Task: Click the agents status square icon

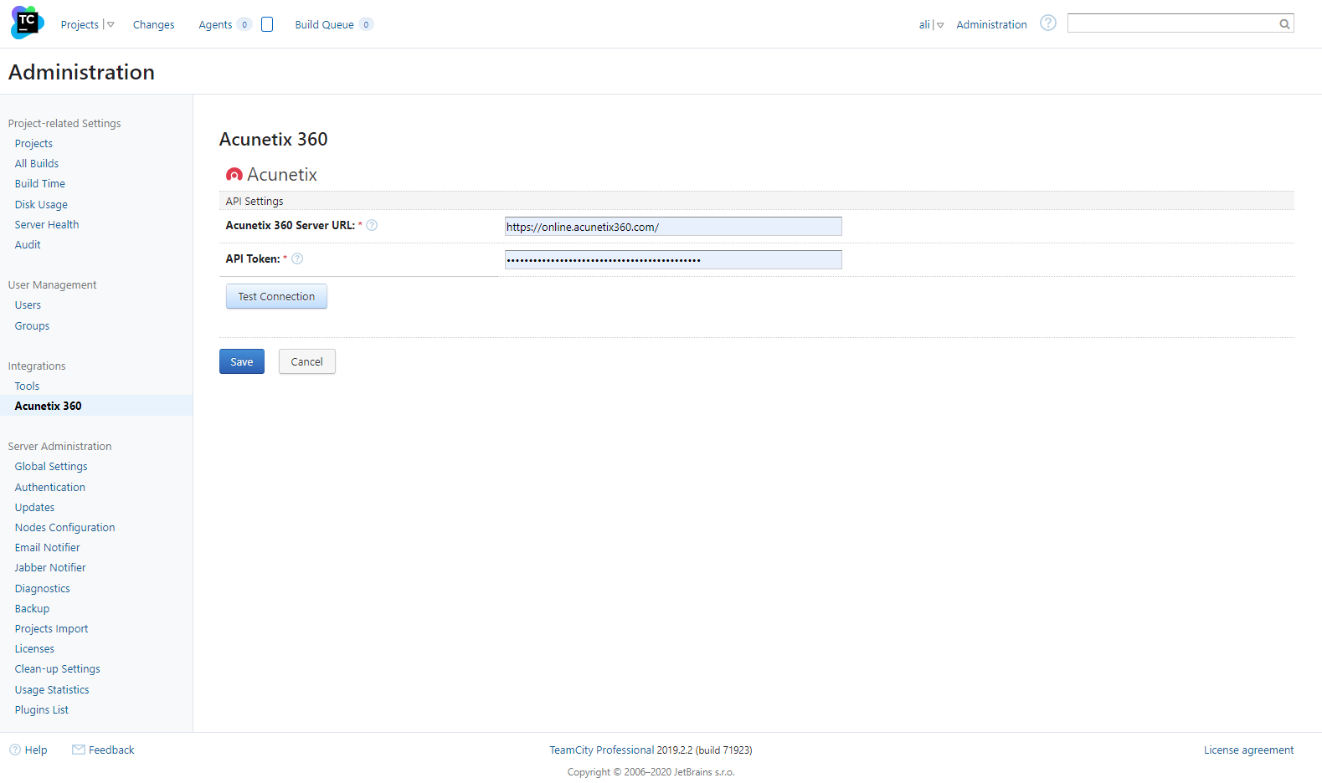Action: (267, 24)
